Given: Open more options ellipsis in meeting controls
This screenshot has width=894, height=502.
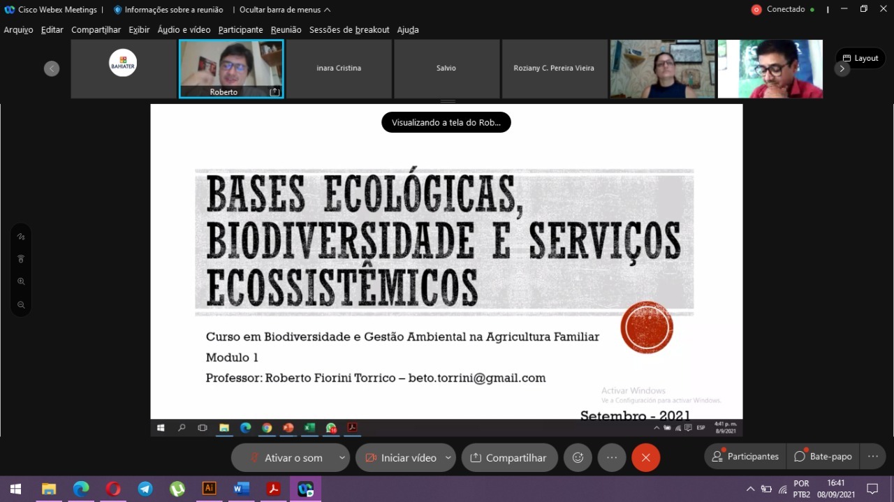Looking at the screenshot, I should pyautogui.click(x=612, y=458).
